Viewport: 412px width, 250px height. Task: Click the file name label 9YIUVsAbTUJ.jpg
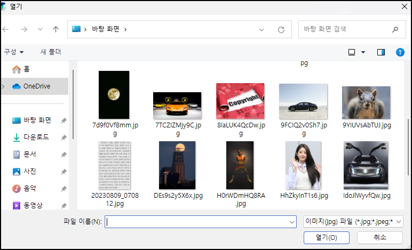coord(367,125)
